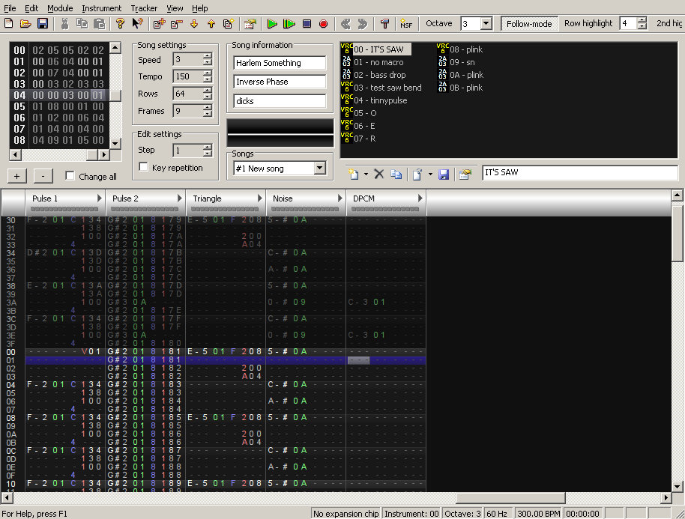The width and height of the screenshot is (685, 519).
Task: Select instrument 04 - tinnypulse
Action: click(380, 100)
